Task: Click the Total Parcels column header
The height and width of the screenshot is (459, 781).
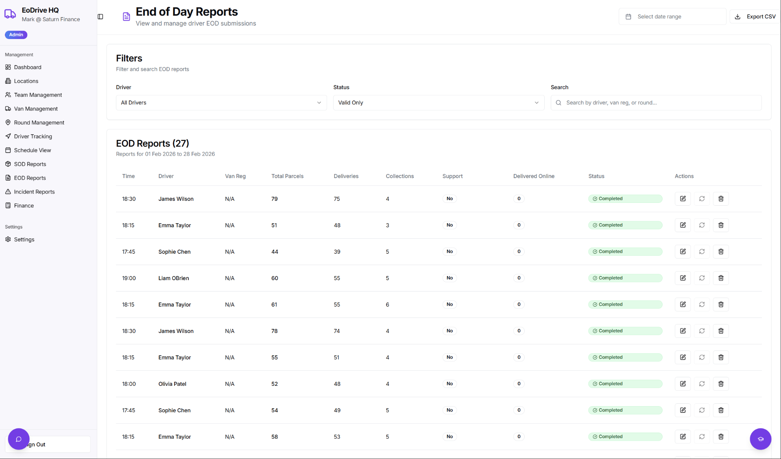Action: coord(287,176)
